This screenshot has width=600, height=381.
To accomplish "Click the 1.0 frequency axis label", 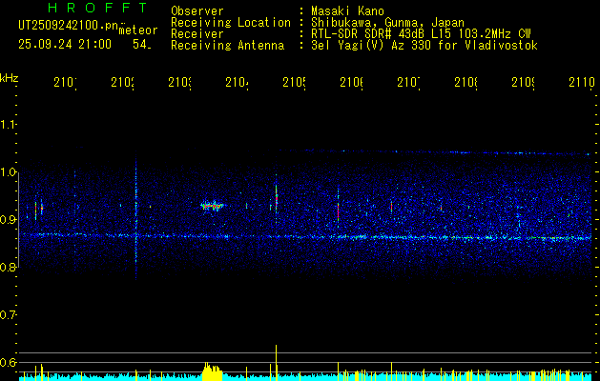I will 9,172.
